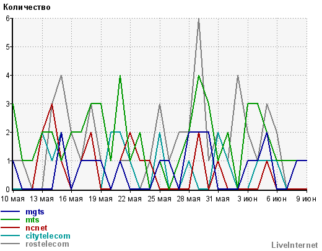Click the red ncnet legend line
The height and width of the screenshot is (251, 322).
coord(11,227)
